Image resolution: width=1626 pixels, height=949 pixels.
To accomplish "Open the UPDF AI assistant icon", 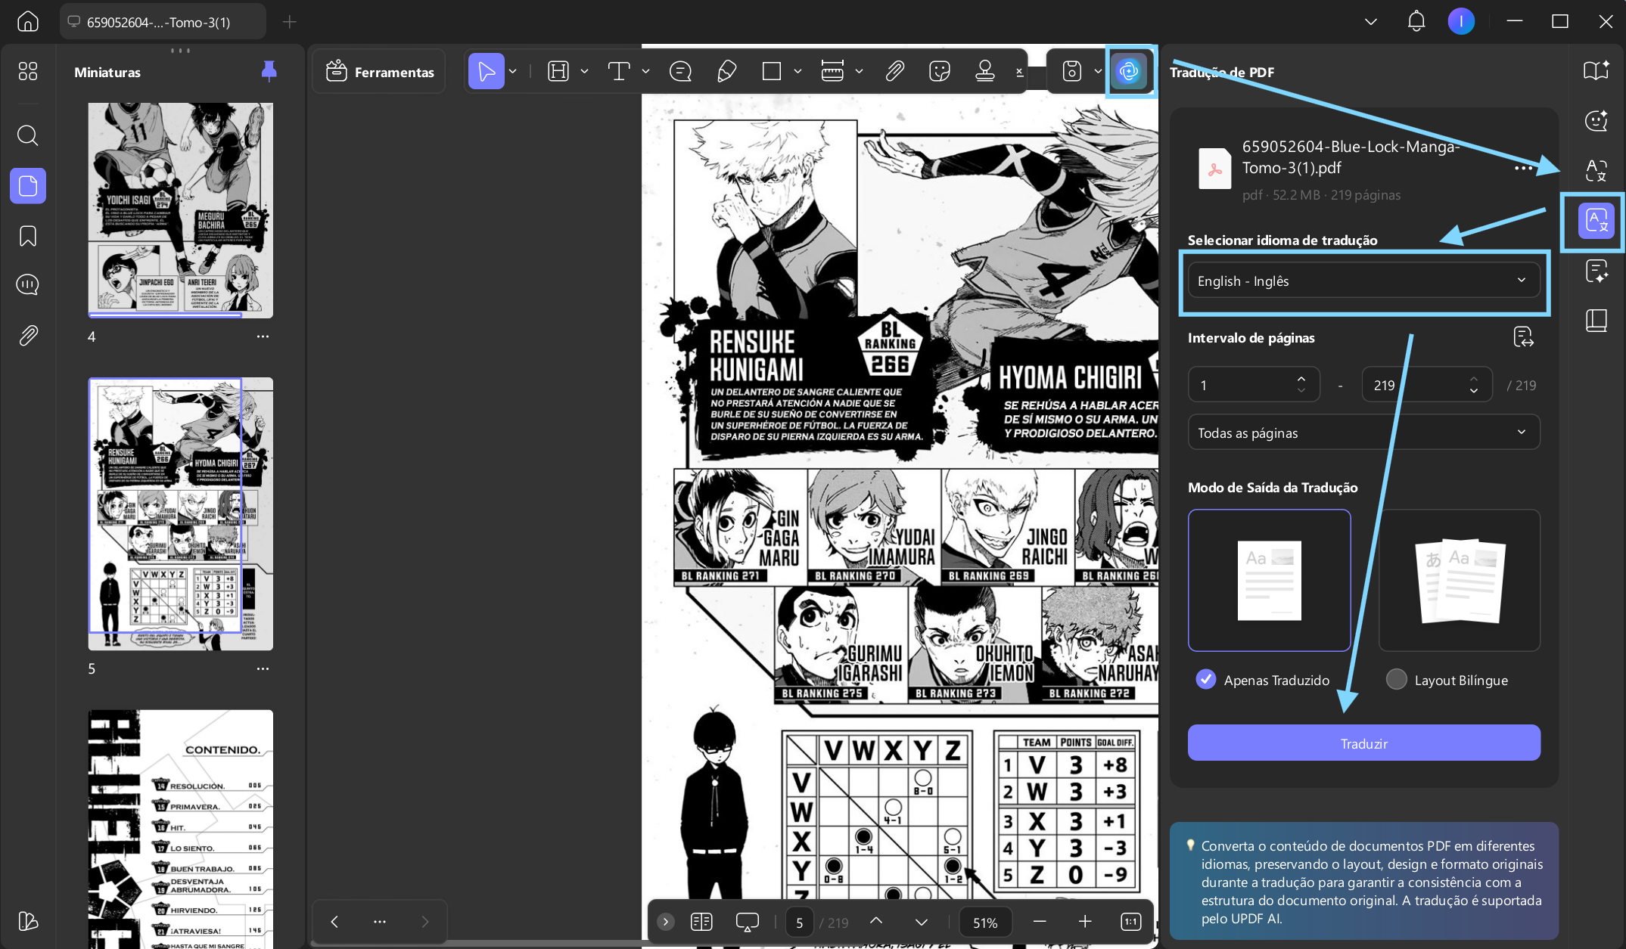I will click(x=1129, y=72).
